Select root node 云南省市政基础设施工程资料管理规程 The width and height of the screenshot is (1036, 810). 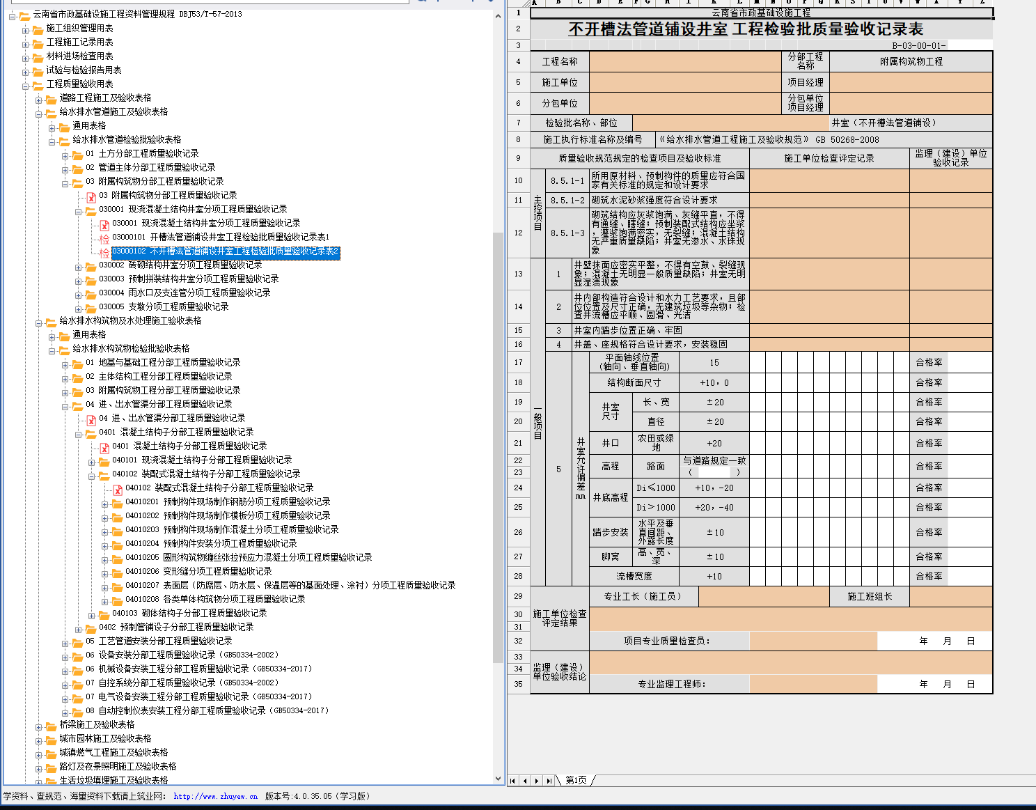click(x=138, y=15)
